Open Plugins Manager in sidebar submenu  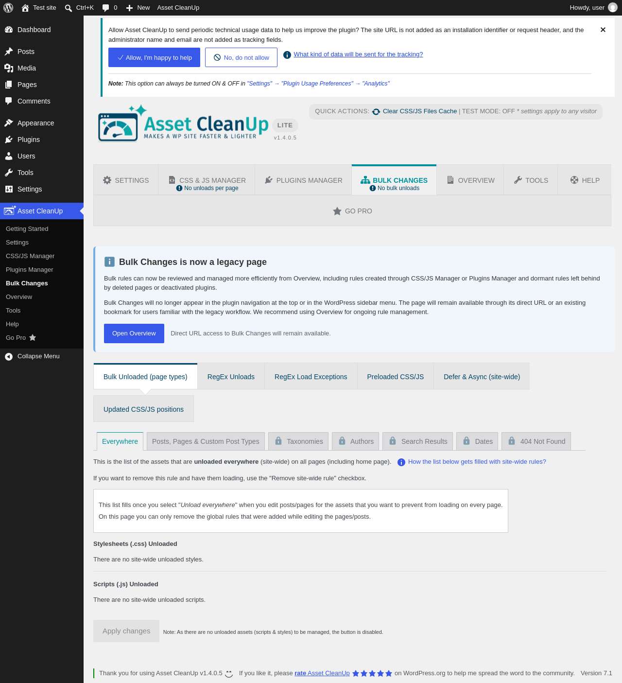(x=30, y=270)
